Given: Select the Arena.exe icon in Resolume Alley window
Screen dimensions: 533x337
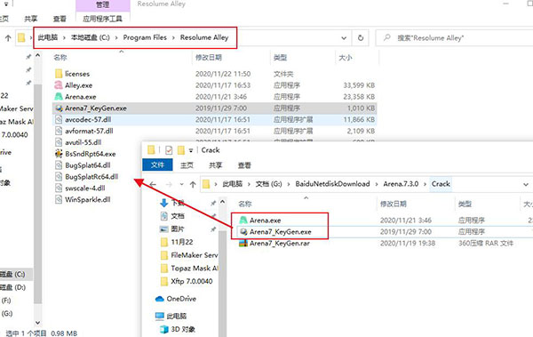Looking at the screenshot, I should [x=59, y=97].
